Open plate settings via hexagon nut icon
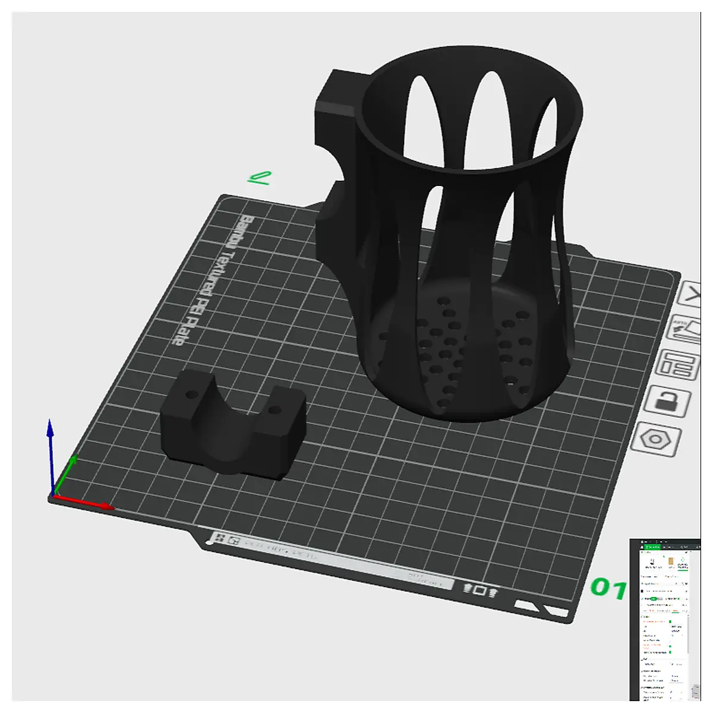 point(657,440)
